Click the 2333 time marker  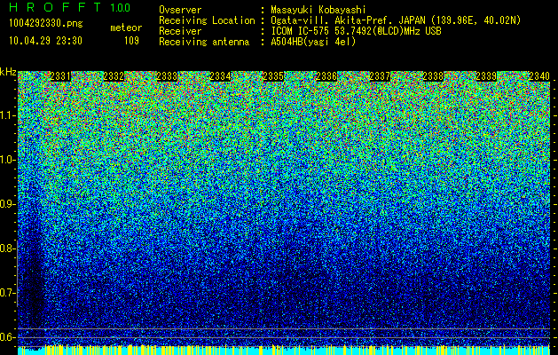click(x=167, y=76)
